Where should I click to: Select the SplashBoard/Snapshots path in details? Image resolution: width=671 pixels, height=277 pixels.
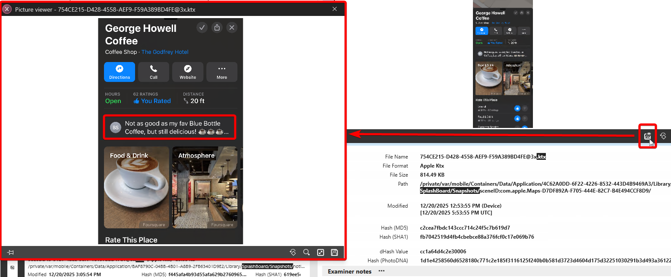click(450, 191)
